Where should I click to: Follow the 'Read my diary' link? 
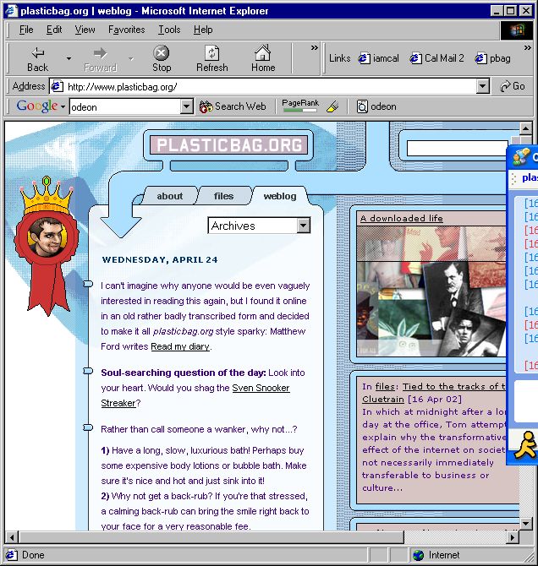pyautogui.click(x=180, y=346)
